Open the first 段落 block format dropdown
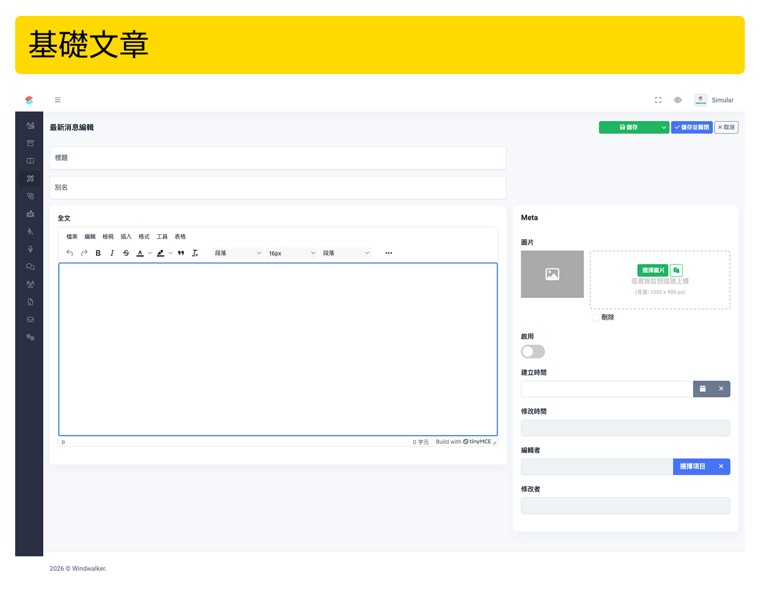Viewport: 760px width, 602px height. pos(238,253)
